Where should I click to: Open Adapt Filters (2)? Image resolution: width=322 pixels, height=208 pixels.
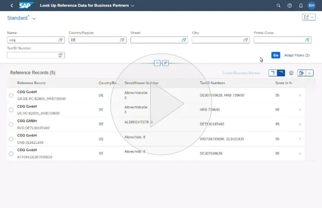pyautogui.click(x=297, y=55)
